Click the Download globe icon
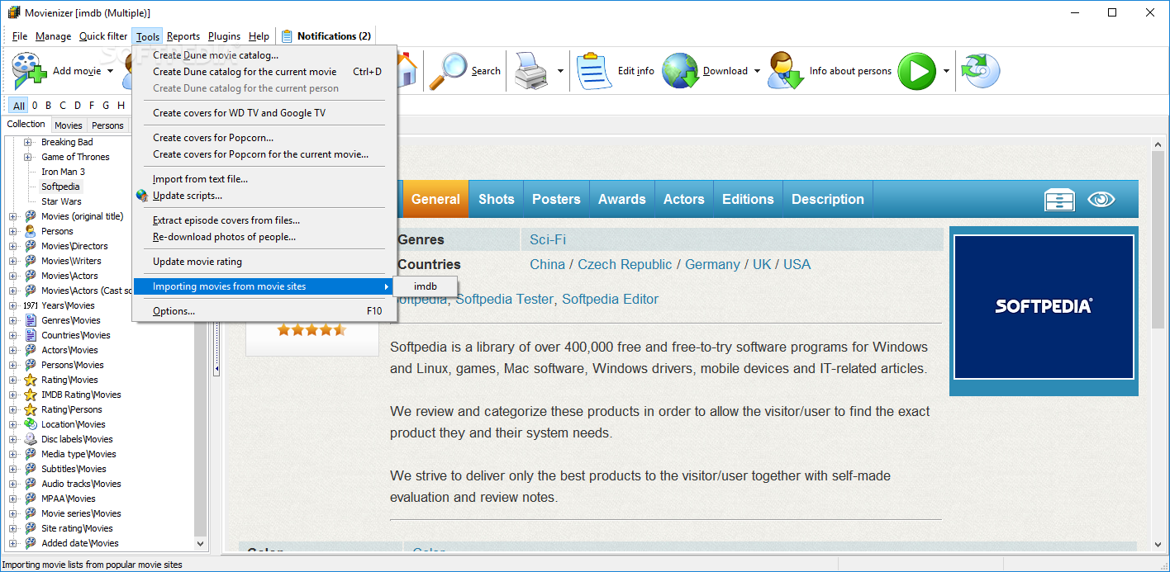The image size is (1170, 572). coord(680,71)
